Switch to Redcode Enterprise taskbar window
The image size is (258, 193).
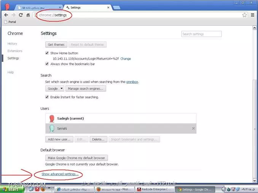(x=155, y=189)
